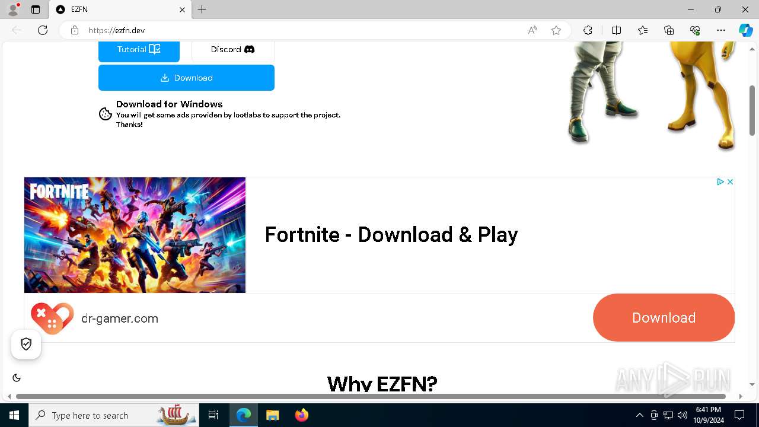
Task: Click the taskbar search box
Action: (114, 415)
